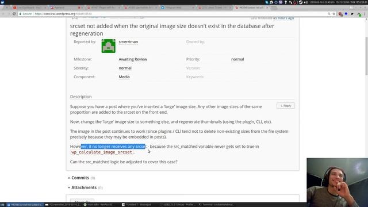368x207 pixels.
Task: Open the OBS Studio taskbar window
Action: (178, 205)
